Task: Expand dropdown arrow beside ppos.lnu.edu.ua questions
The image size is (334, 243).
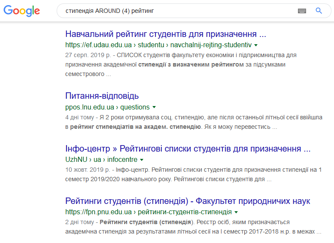Action: (x=154, y=107)
